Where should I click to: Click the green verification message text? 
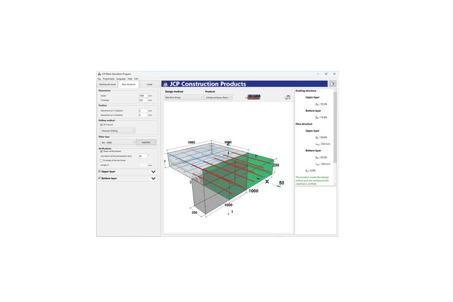click(x=312, y=180)
